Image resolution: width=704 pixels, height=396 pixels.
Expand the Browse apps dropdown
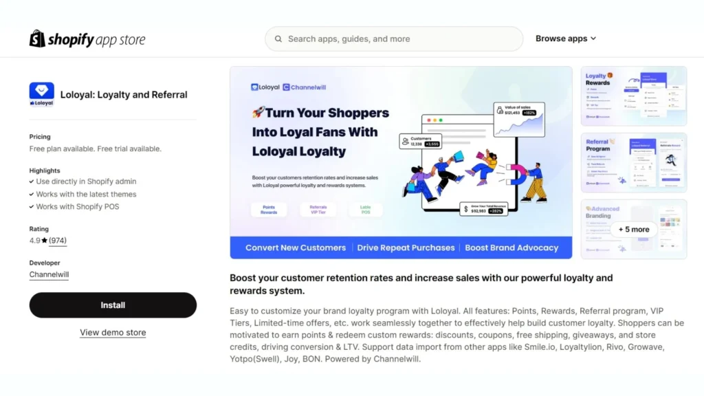(x=565, y=38)
